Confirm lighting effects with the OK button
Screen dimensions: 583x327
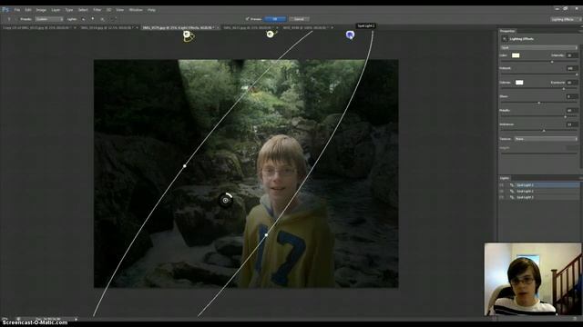point(275,19)
